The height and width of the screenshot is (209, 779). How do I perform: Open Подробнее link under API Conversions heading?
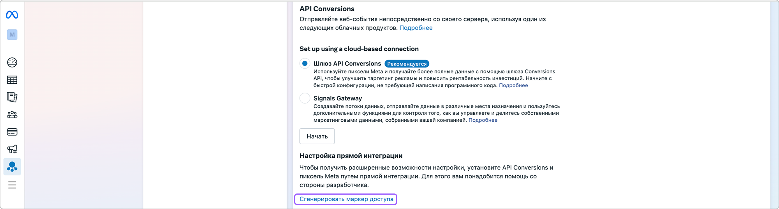(416, 28)
